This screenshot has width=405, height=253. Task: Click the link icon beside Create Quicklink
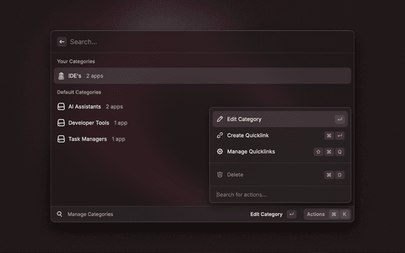click(x=220, y=135)
